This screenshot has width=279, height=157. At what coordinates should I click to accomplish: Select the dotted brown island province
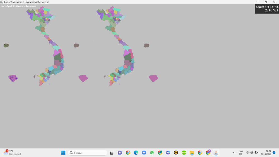[6, 46]
